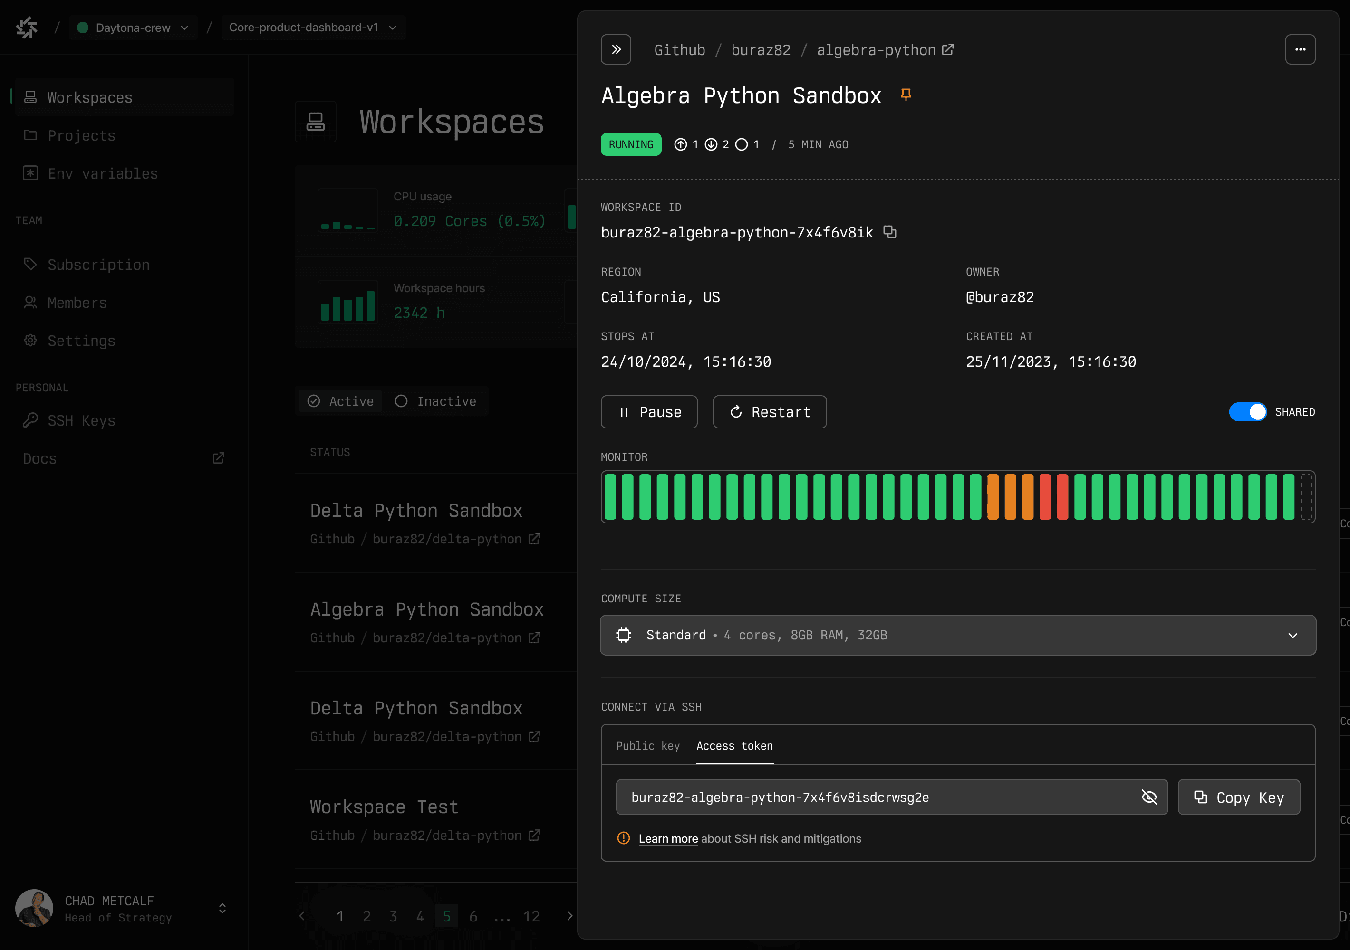
Task: Click the orange pin icon beside title
Action: coord(906,95)
